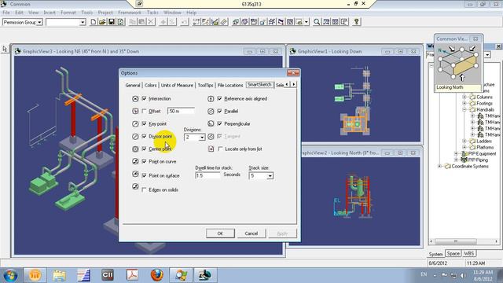Uncheck the Point on curve checkbox

coord(144,161)
